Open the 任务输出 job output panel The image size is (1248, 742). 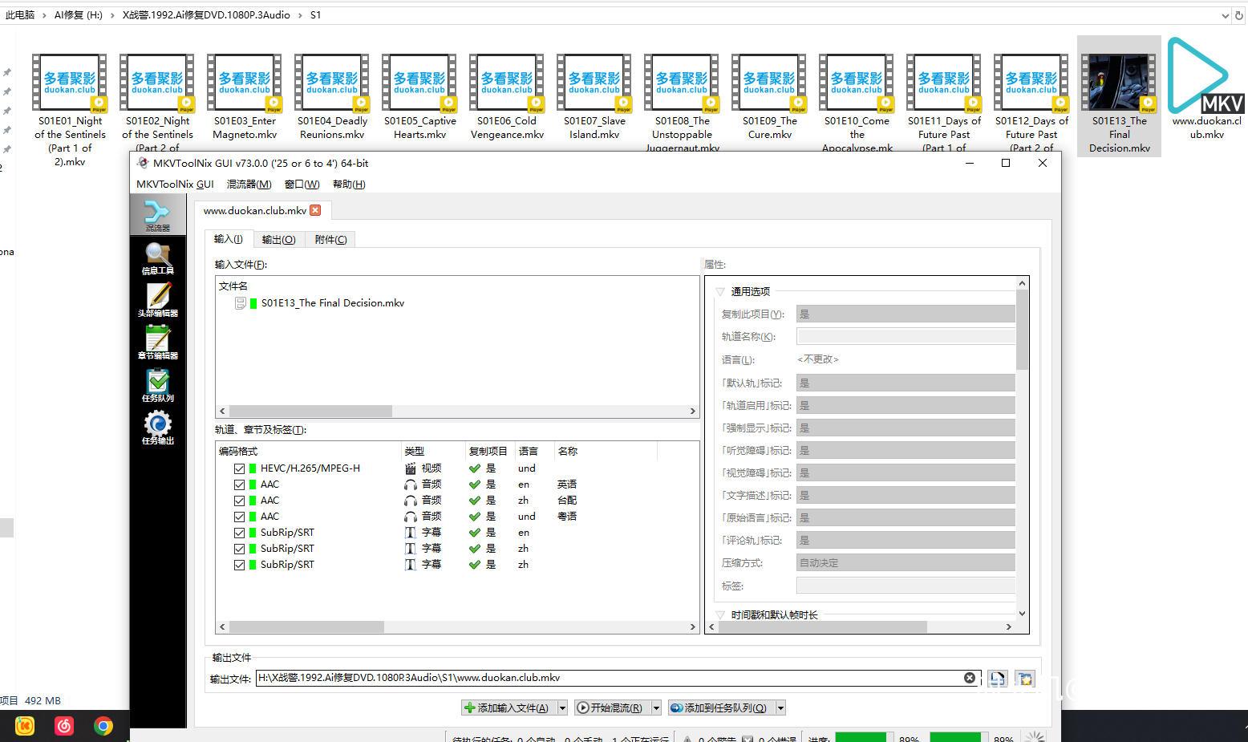(157, 428)
